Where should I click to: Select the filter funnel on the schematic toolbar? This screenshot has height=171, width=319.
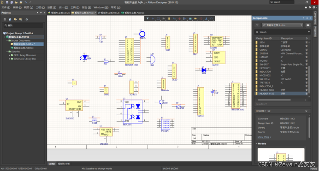pyautogui.click(x=148, y=19)
